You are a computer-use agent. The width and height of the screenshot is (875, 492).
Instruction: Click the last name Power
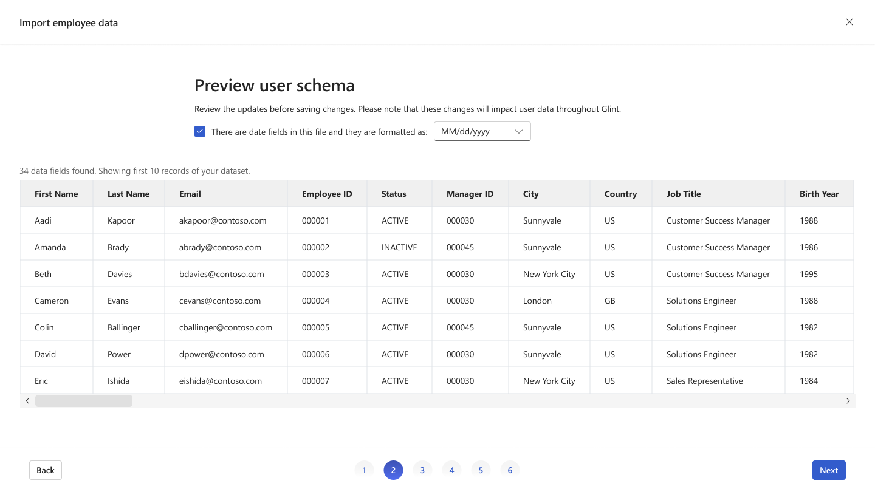(119, 354)
